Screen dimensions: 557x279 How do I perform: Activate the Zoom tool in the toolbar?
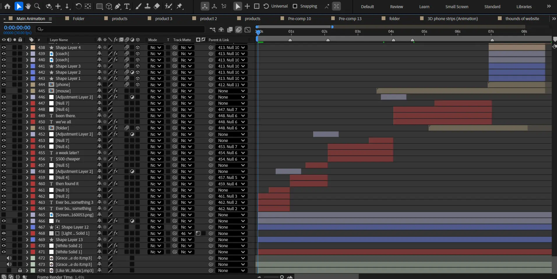(37, 6)
